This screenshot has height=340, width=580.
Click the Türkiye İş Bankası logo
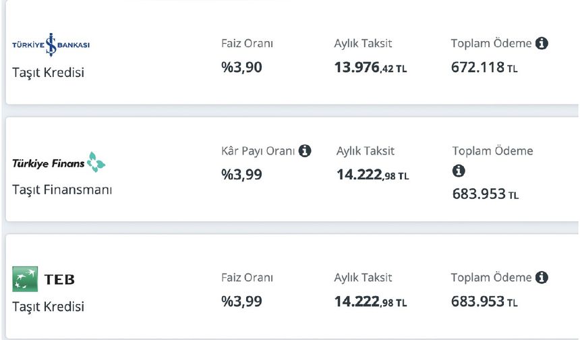tap(51, 45)
